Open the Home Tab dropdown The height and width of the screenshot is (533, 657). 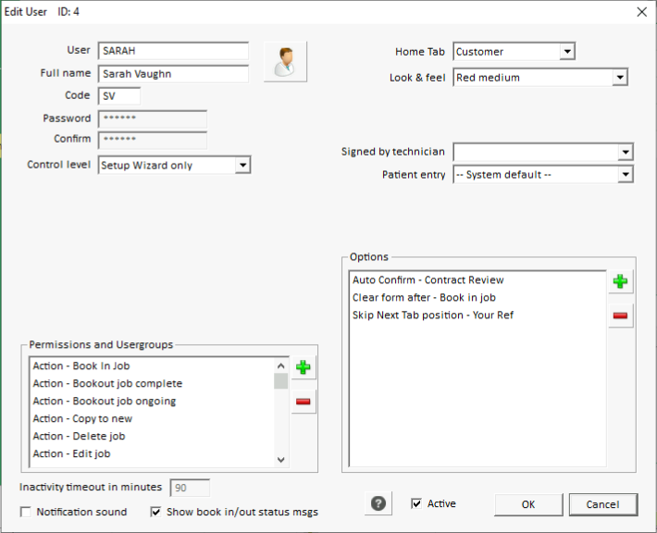coord(567,52)
